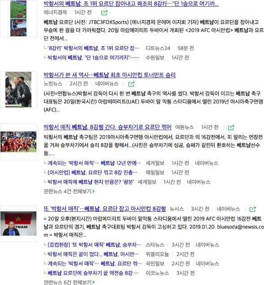The height and width of the screenshot is (285, 264).
Task: Open headline 박항서 매직 베트남, 8강행 간다
Action: coord(107,127)
